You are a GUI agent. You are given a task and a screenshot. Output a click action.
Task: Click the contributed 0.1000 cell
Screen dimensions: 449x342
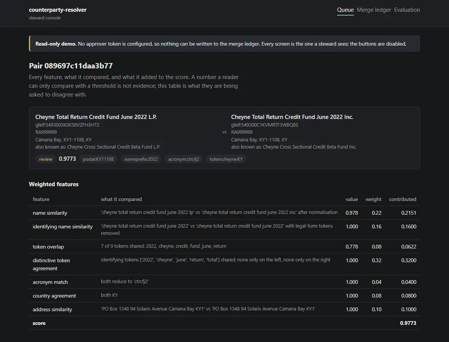click(x=409, y=310)
